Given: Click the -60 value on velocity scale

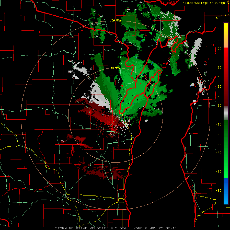Looking at the screenshot, I should tap(218, 172).
